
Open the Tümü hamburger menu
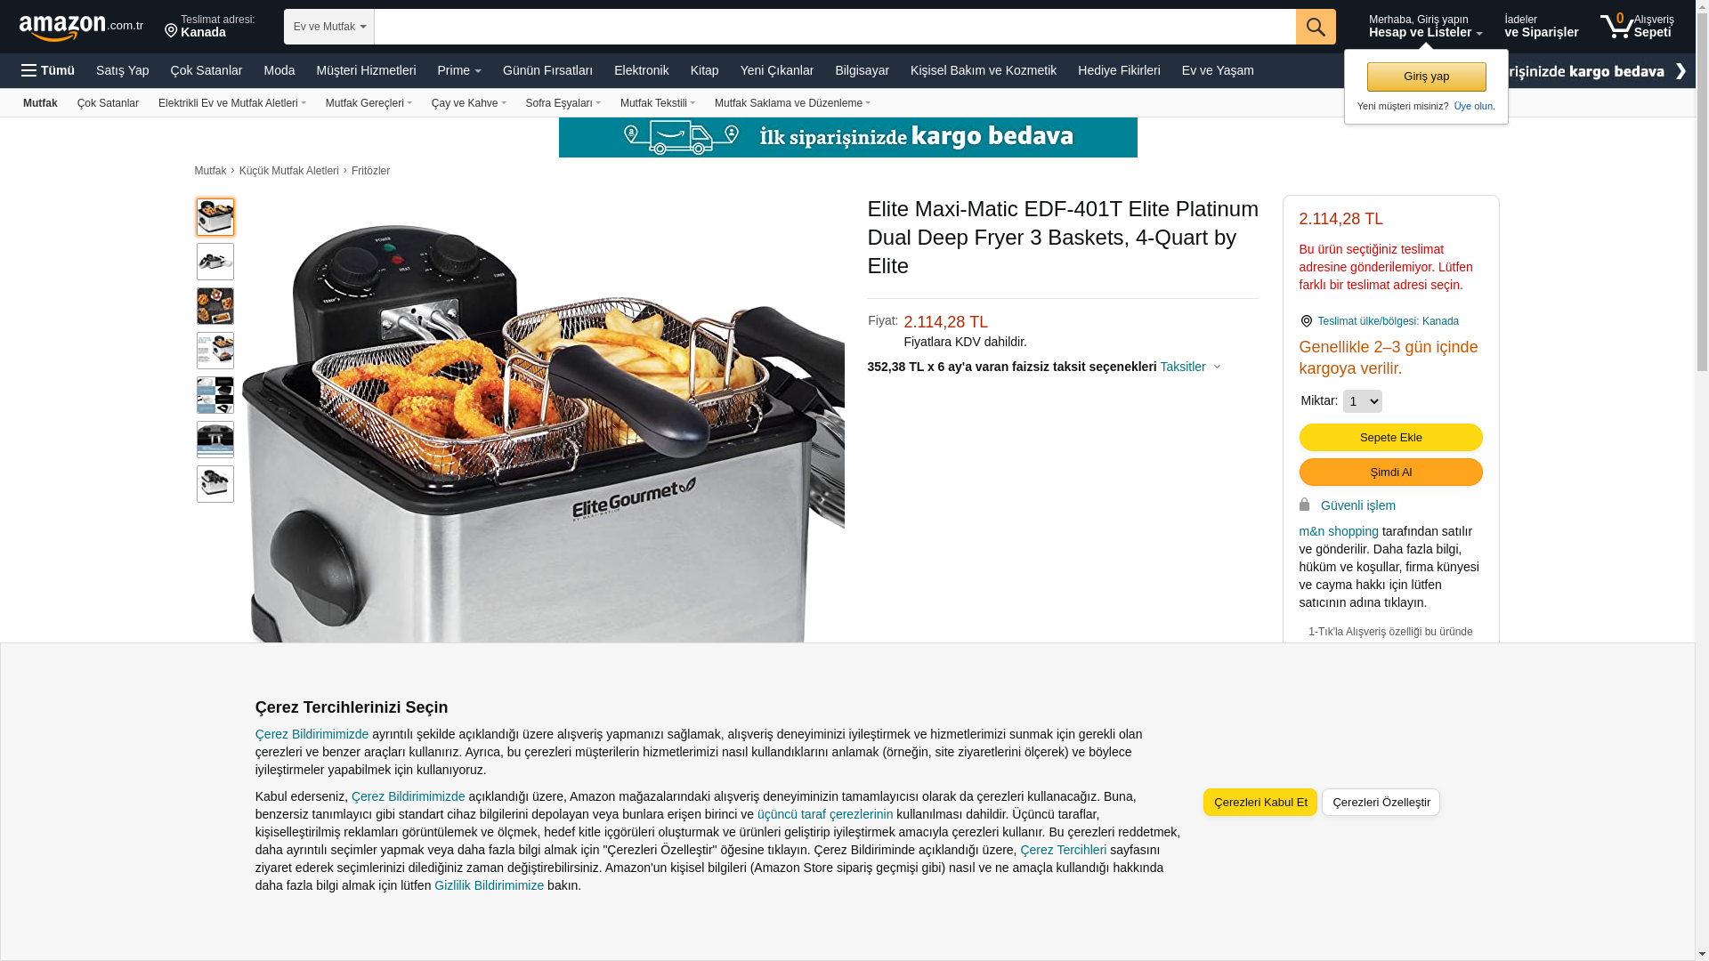[x=48, y=70]
